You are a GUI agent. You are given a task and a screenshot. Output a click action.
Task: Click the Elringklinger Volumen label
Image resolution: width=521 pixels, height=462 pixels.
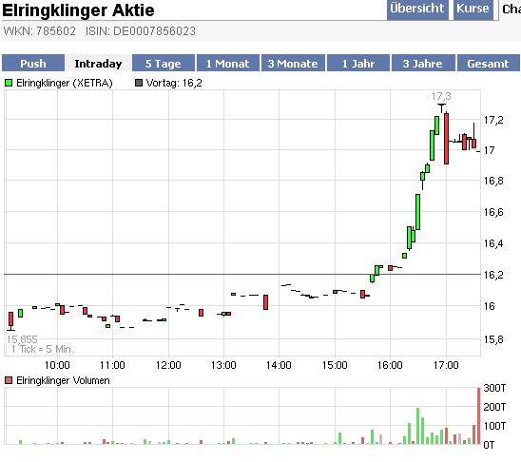click(63, 380)
